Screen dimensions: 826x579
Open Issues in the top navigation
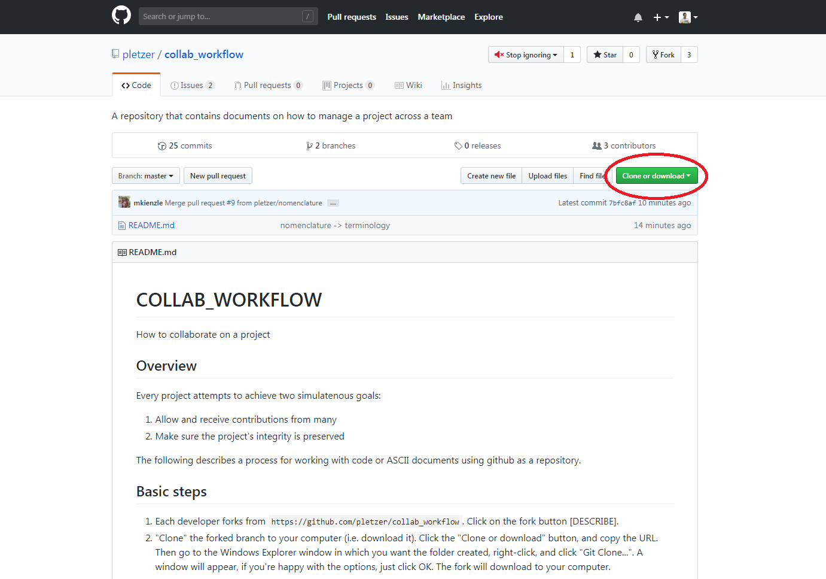[397, 17]
